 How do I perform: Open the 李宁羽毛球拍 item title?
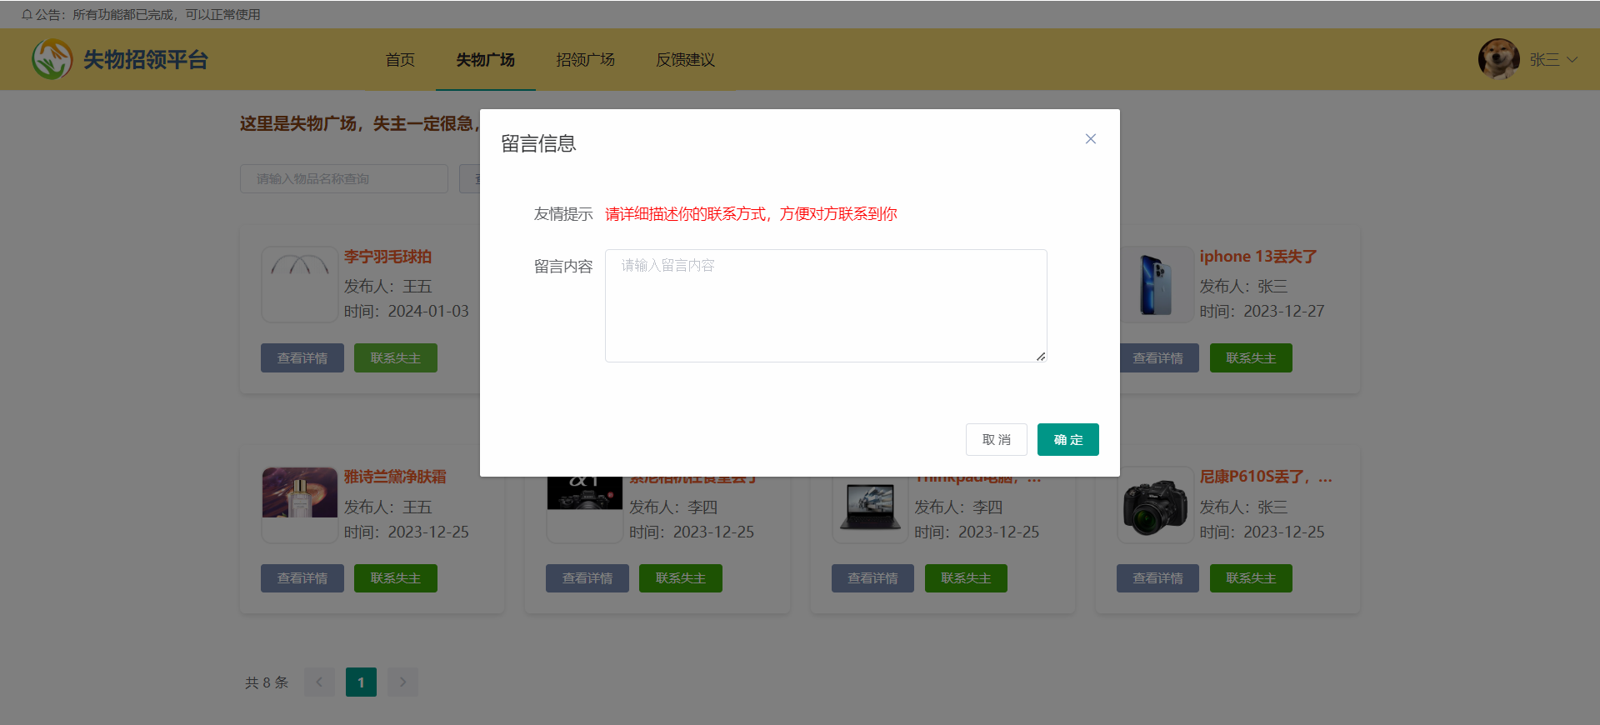(x=388, y=257)
